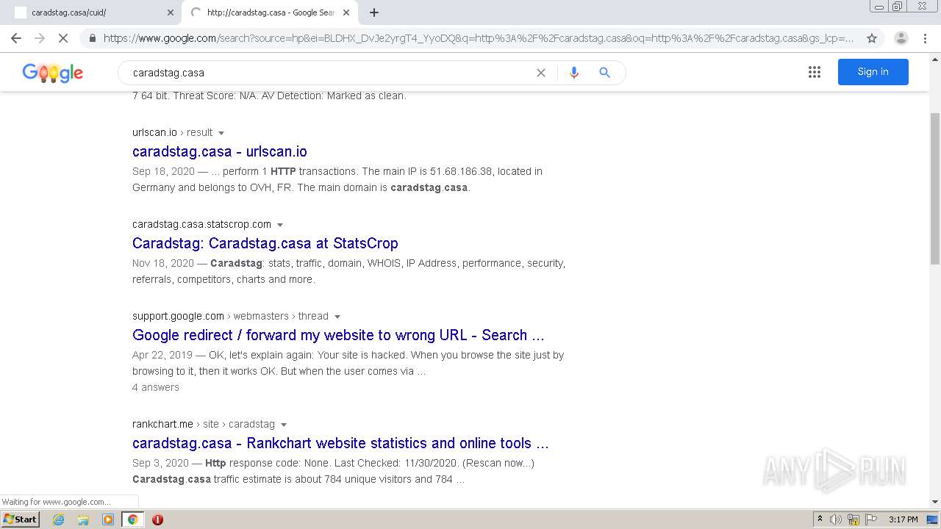Screen dimensions: 941x529
Task: Click 'caradstag.casa.statscrop.com' breadcrumb
Action: click(x=201, y=224)
